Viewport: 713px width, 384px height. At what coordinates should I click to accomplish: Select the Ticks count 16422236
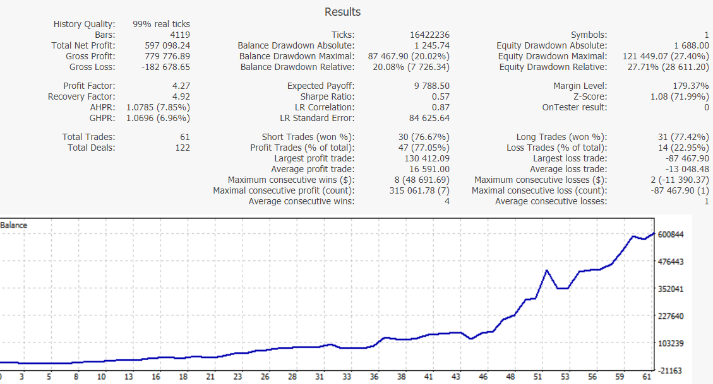point(429,35)
